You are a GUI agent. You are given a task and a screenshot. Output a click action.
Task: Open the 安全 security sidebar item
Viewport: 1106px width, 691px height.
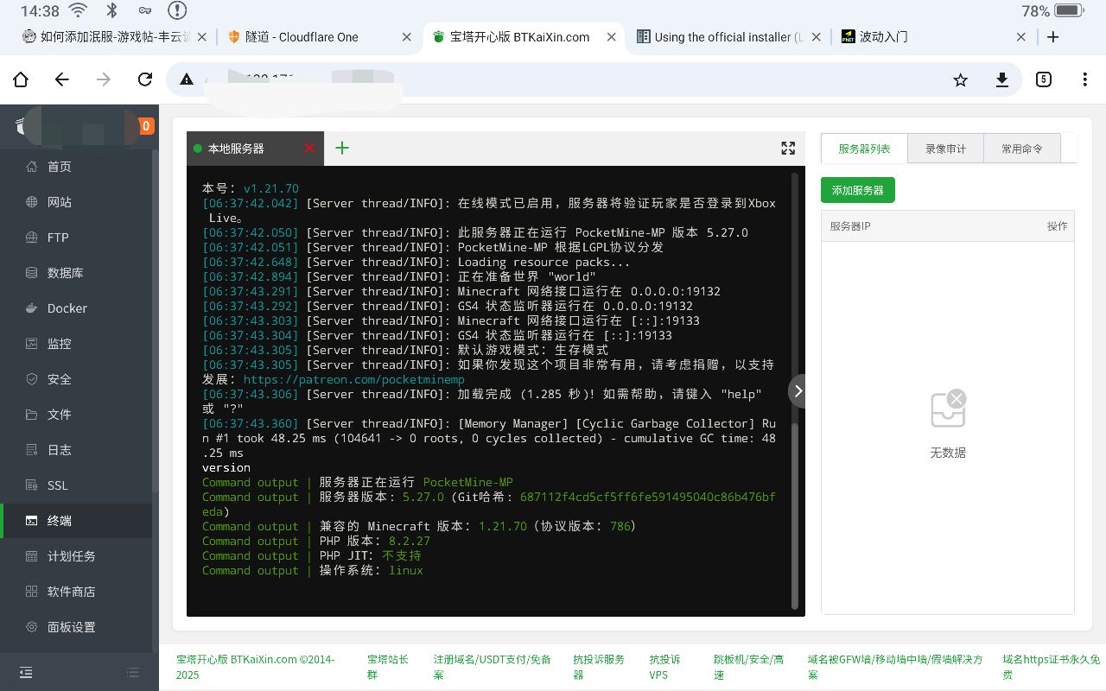coord(76,379)
